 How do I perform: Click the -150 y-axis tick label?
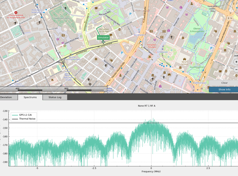coord(5,128)
